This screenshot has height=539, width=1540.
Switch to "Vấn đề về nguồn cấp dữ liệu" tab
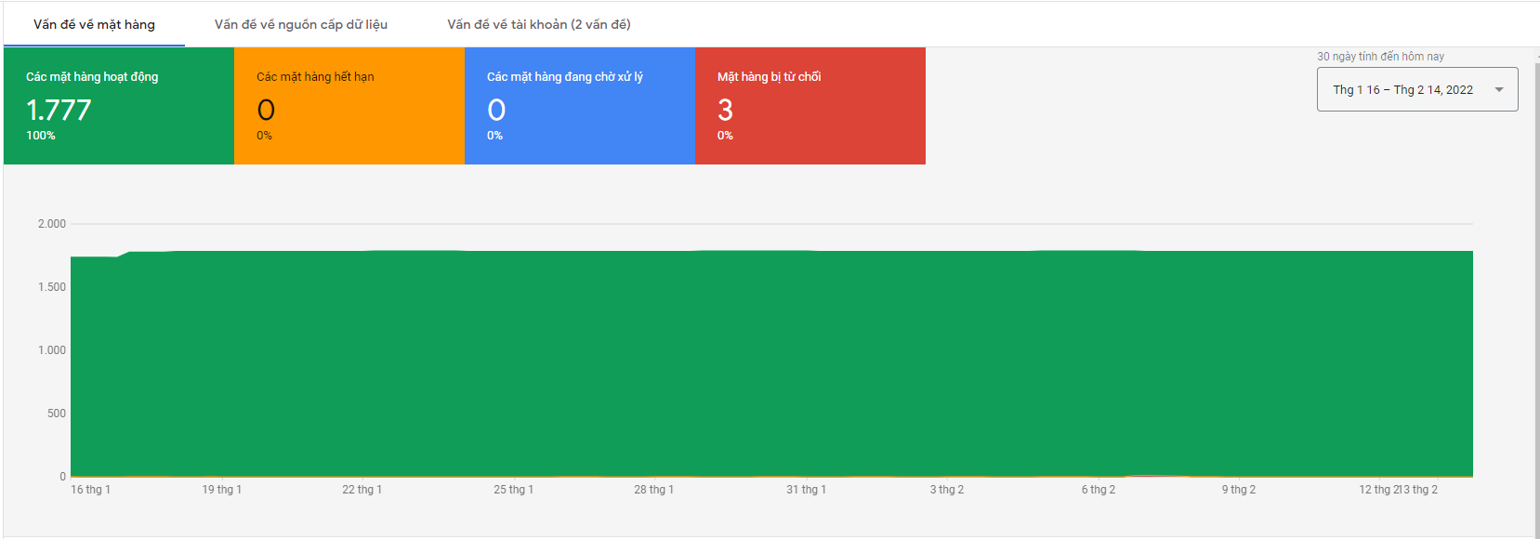point(300,24)
